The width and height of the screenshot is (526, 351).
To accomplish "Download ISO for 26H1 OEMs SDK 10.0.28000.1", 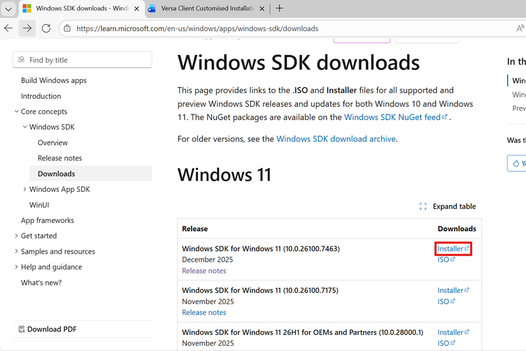I will tap(446, 343).
